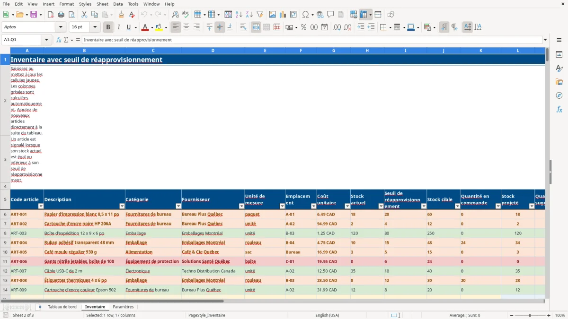Insert special character omega icon
Viewport: 568px width, 319px height.
pos(305,15)
